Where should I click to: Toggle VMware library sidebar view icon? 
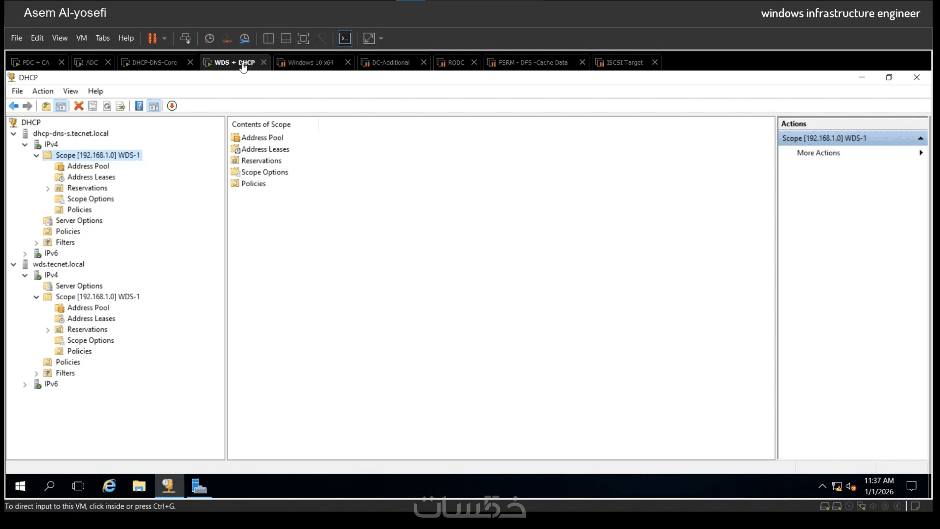coord(268,38)
